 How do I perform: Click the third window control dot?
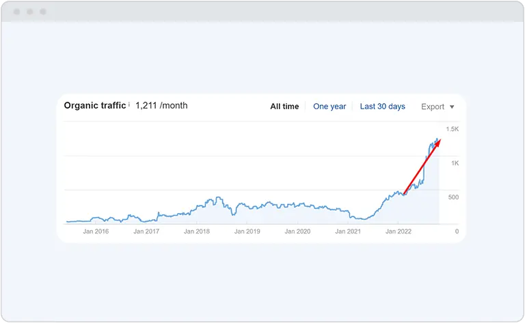(x=43, y=12)
